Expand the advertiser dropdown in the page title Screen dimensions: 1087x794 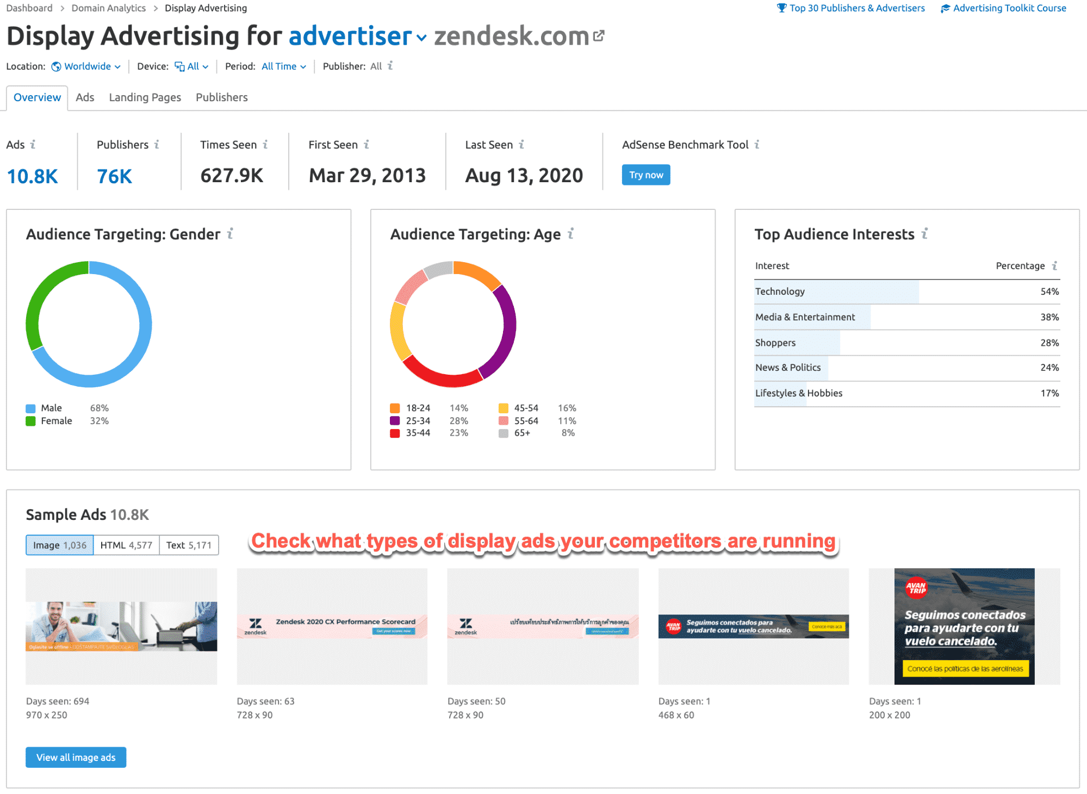423,37
